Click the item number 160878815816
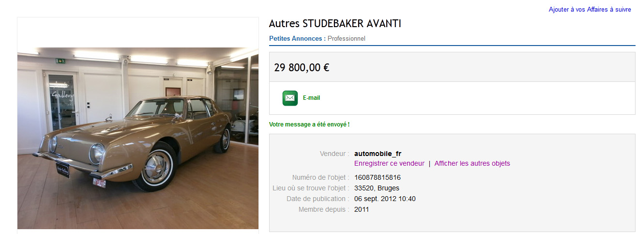 point(378,177)
